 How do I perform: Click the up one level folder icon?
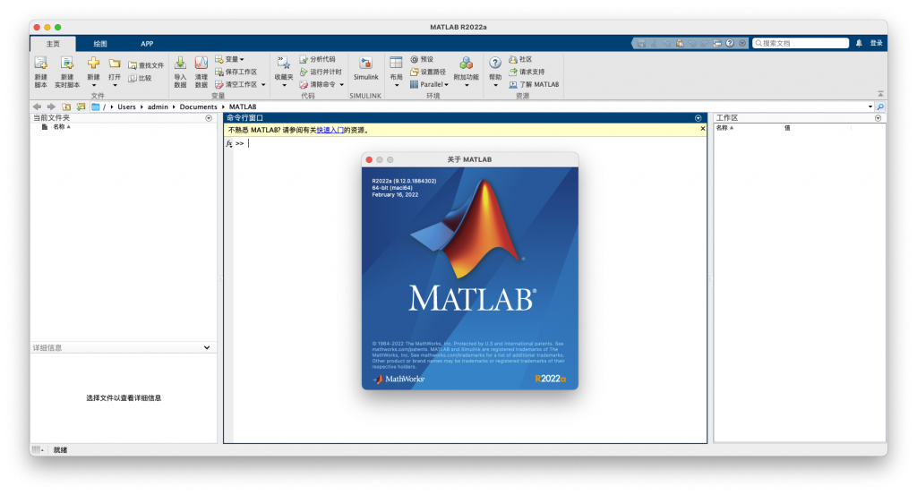click(x=66, y=107)
